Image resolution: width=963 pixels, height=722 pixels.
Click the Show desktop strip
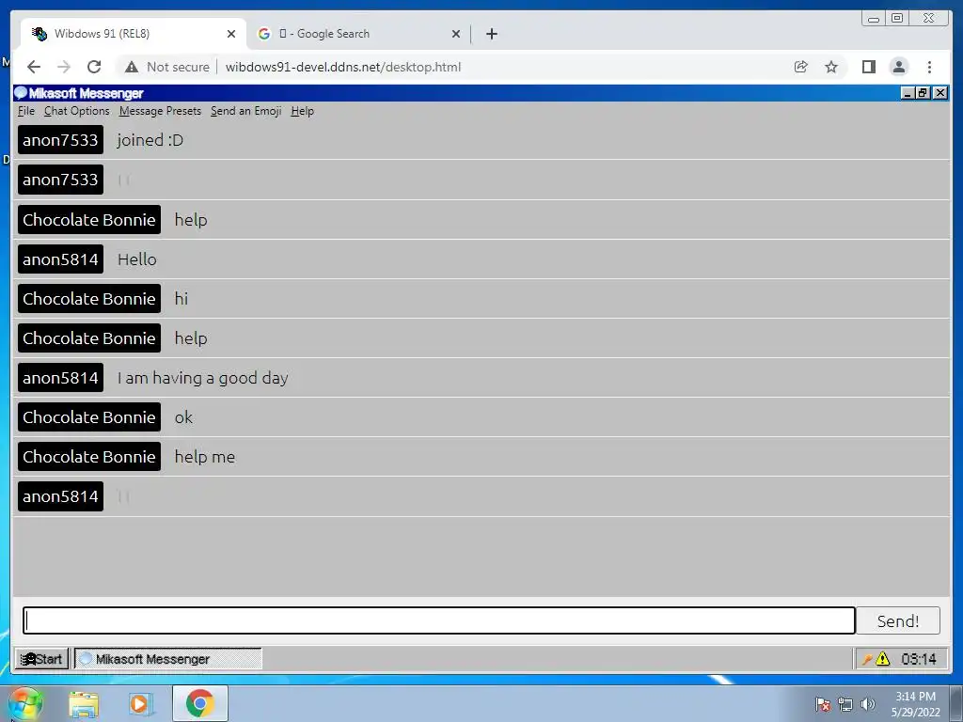pos(956,703)
